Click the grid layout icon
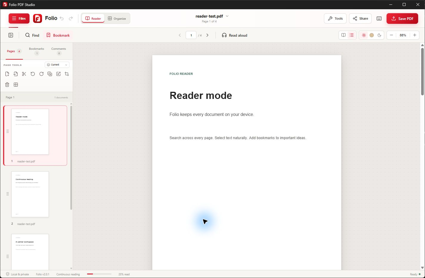 (x=16, y=85)
